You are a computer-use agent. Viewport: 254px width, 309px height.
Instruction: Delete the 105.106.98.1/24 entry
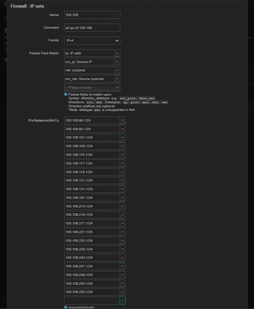(x=123, y=129)
